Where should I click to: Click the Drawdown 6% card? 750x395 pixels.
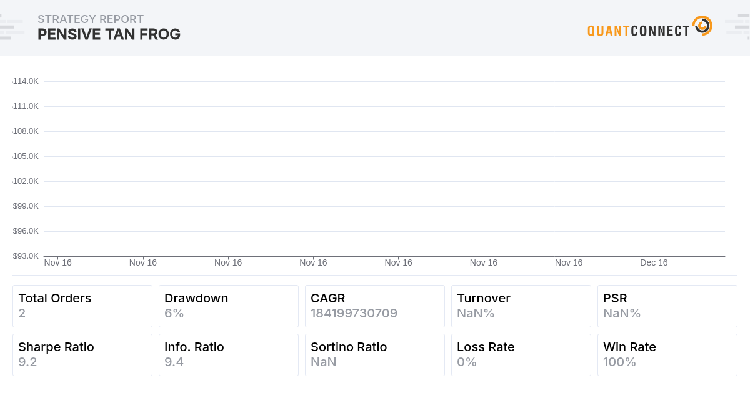229,306
